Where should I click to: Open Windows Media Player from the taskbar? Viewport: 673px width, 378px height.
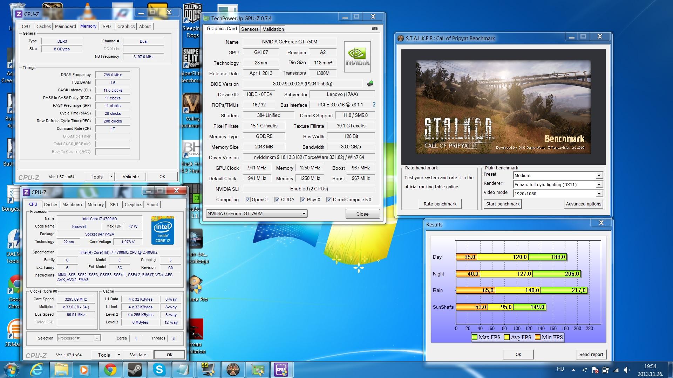(84, 370)
